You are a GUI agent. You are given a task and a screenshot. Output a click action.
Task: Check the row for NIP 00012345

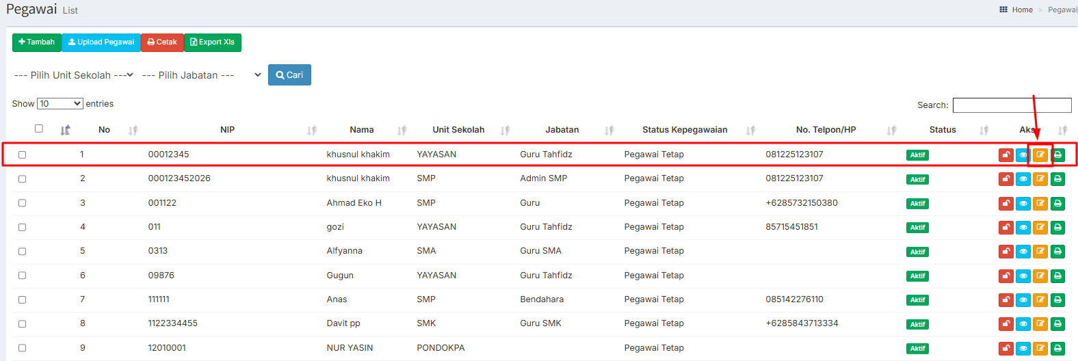click(22, 155)
